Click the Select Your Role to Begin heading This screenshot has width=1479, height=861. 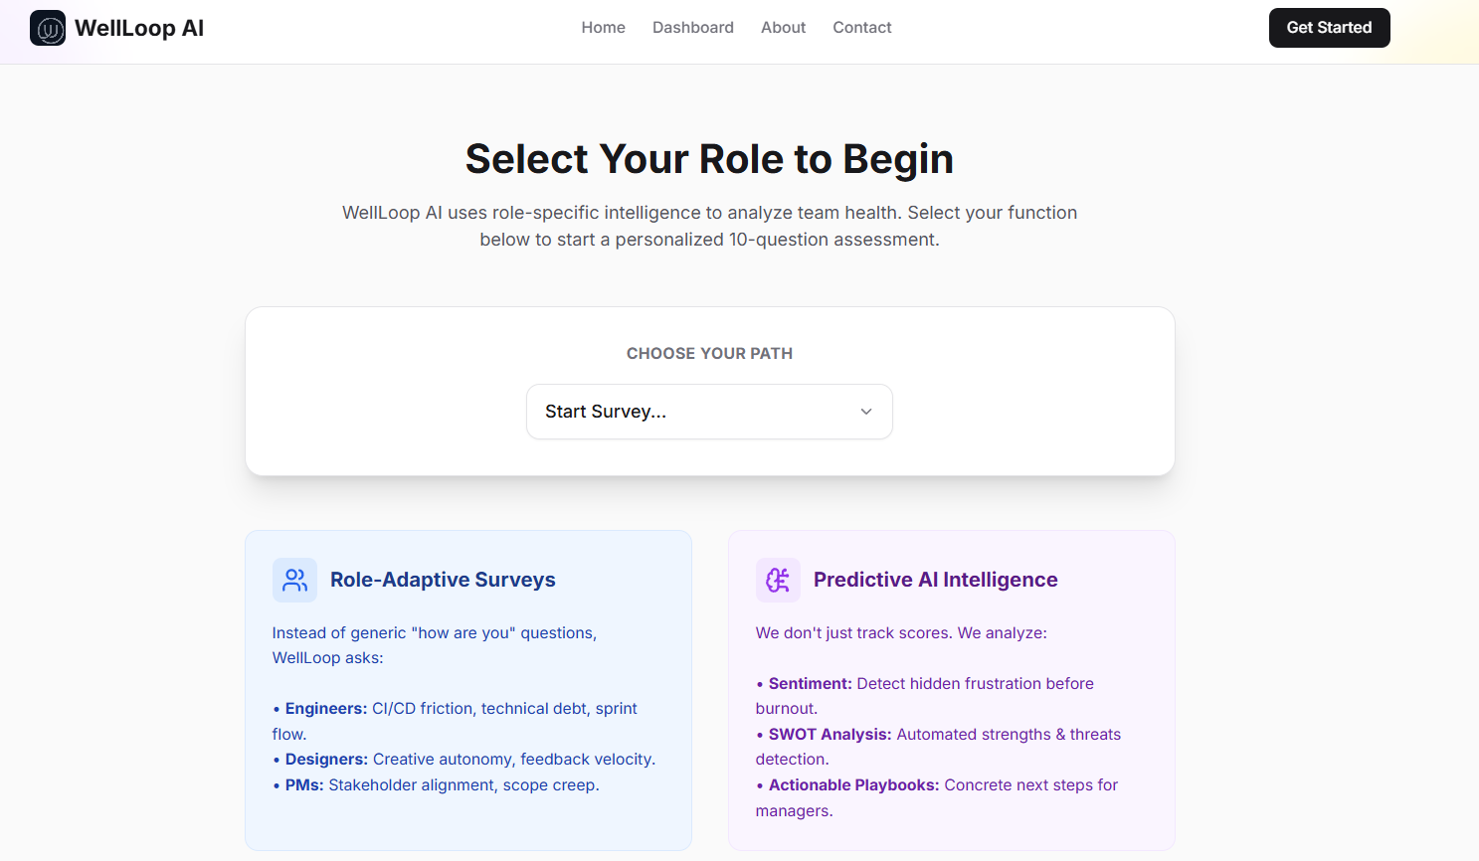709,159
